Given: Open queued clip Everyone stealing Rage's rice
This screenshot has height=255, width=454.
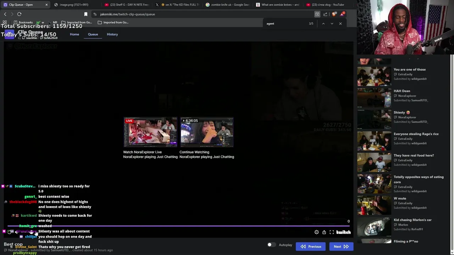Looking at the screenshot, I should coord(416,134).
